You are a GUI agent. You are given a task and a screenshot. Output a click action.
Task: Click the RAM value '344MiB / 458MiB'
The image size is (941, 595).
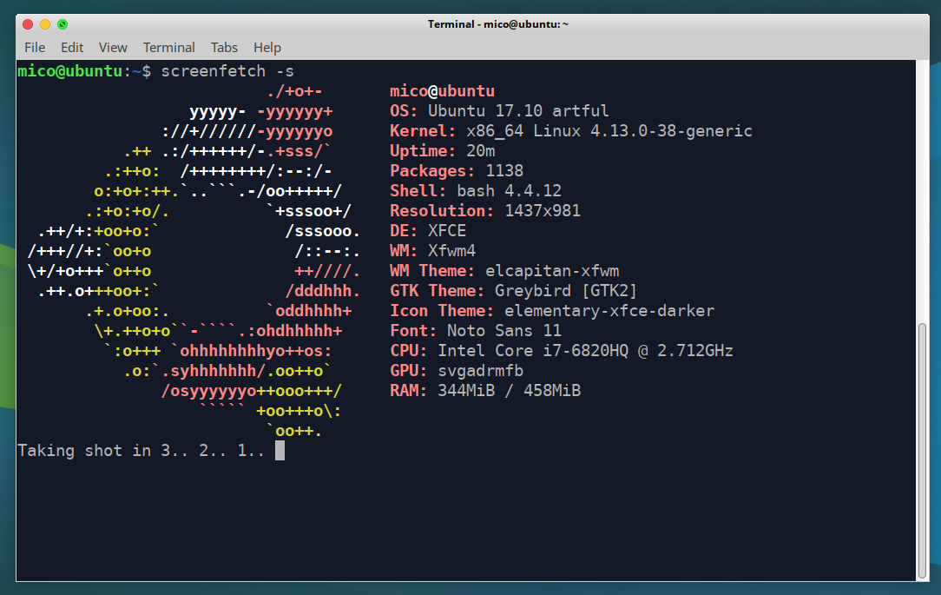(x=509, y=391)
